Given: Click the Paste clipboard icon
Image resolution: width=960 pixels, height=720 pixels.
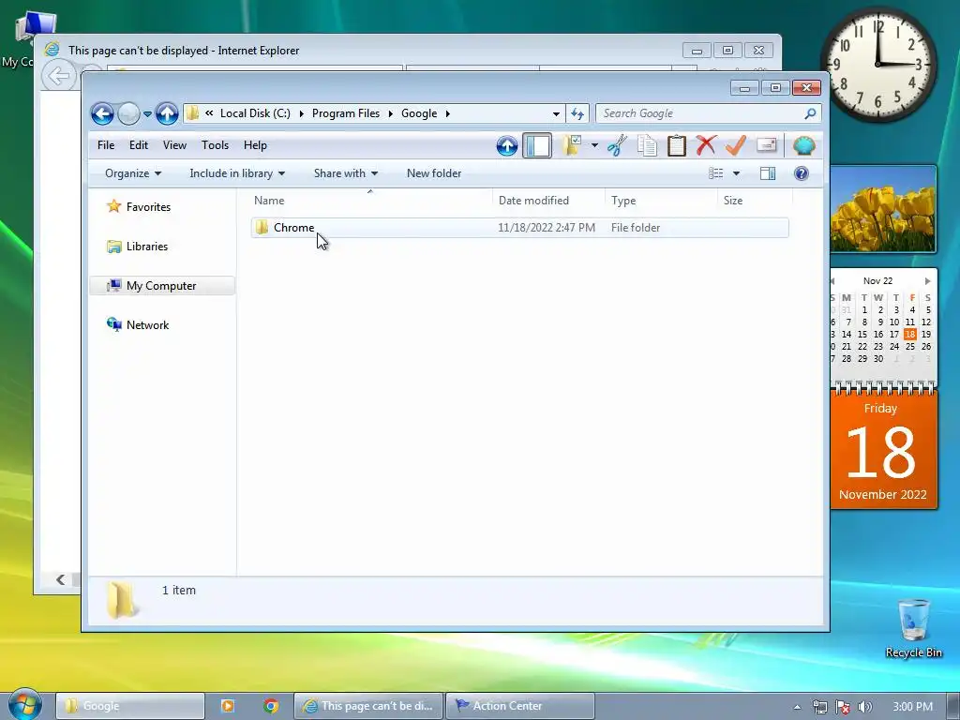Looking at the screenshot, I should tap(677, 145).
